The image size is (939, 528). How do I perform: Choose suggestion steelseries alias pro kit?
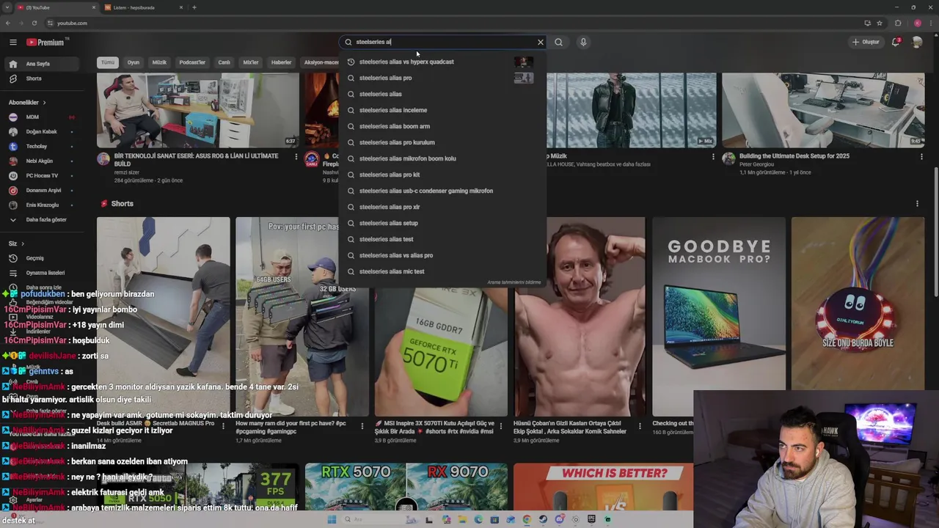(442, 175)
